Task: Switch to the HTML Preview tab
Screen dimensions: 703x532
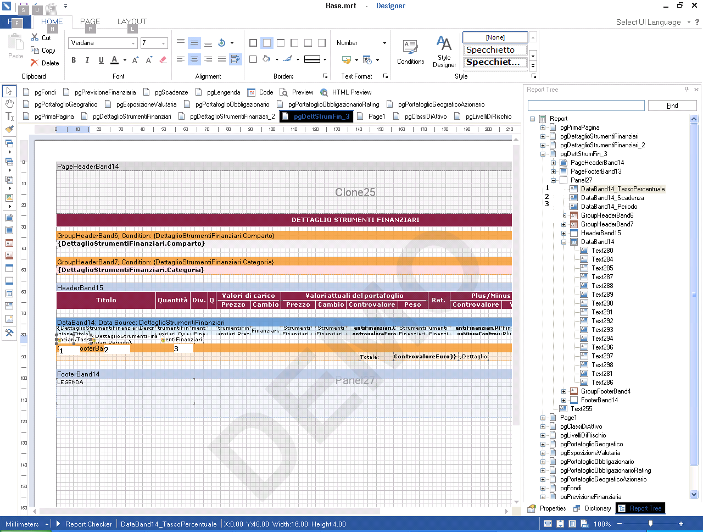Action: click(346, 92)
